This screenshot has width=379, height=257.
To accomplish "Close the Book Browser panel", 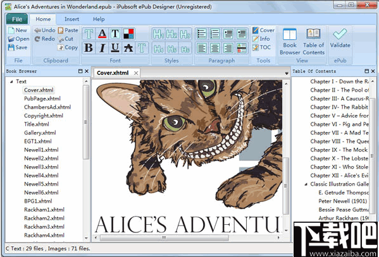I will tap(87, 71).
